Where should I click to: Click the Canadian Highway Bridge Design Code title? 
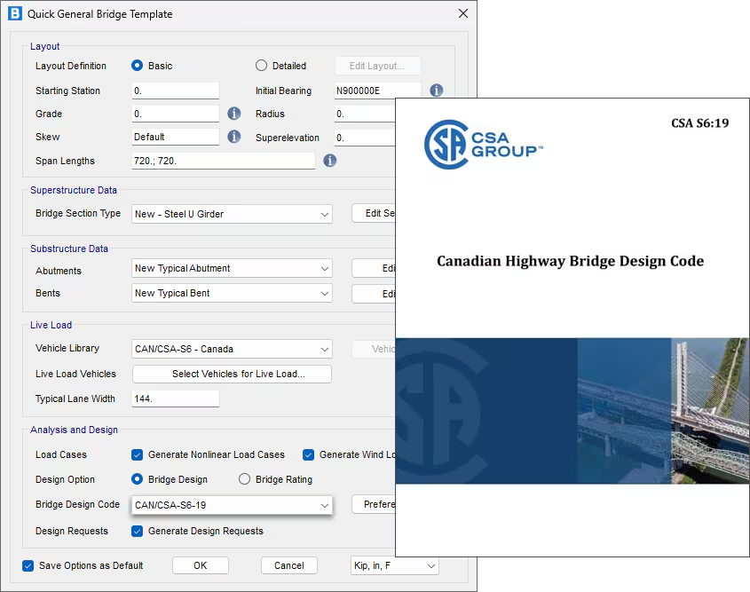point(570,261)
